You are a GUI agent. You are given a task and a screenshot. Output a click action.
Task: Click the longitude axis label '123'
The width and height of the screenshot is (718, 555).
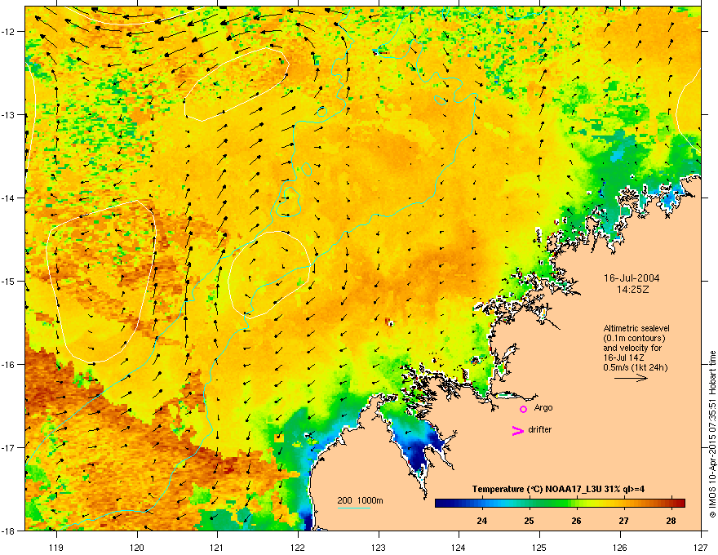(379, 547)
